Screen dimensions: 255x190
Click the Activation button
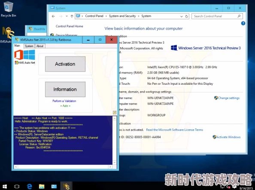tap(65, 64)
